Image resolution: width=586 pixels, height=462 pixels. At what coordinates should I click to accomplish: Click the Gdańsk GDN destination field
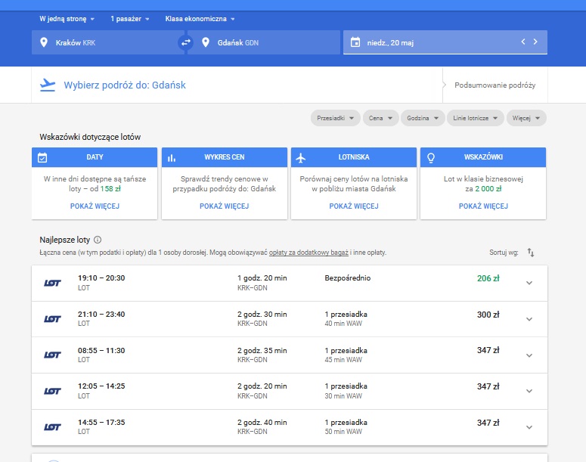click(x=264, y=42)
